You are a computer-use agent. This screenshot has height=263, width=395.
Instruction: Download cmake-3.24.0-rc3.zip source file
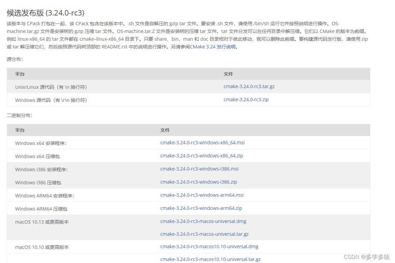click(246, 100)
